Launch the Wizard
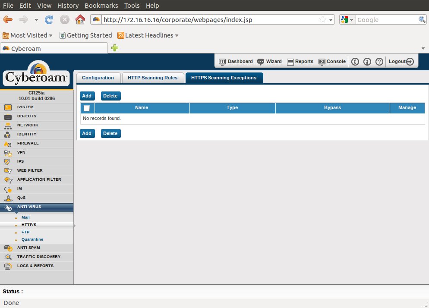Image resolution: width=429 pixels, height=308 pixels. [269, 62]
